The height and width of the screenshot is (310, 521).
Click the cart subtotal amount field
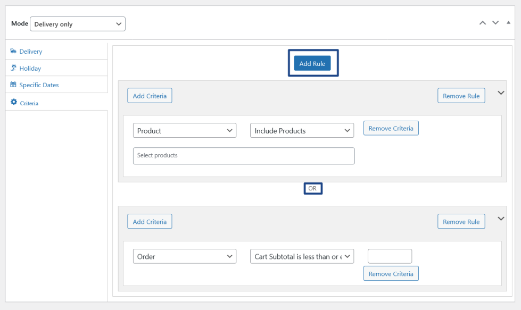pos(390,256)
